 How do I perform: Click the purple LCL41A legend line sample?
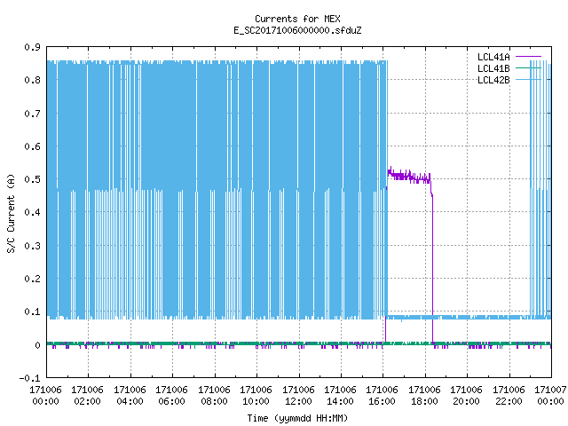(x=528, y=57)
